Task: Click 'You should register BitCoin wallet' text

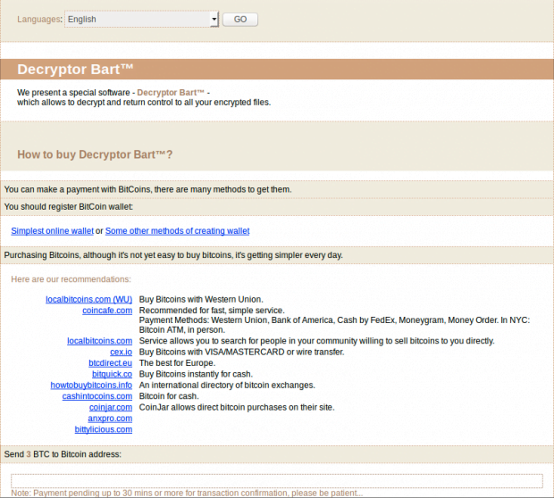Action: point(69,207)
